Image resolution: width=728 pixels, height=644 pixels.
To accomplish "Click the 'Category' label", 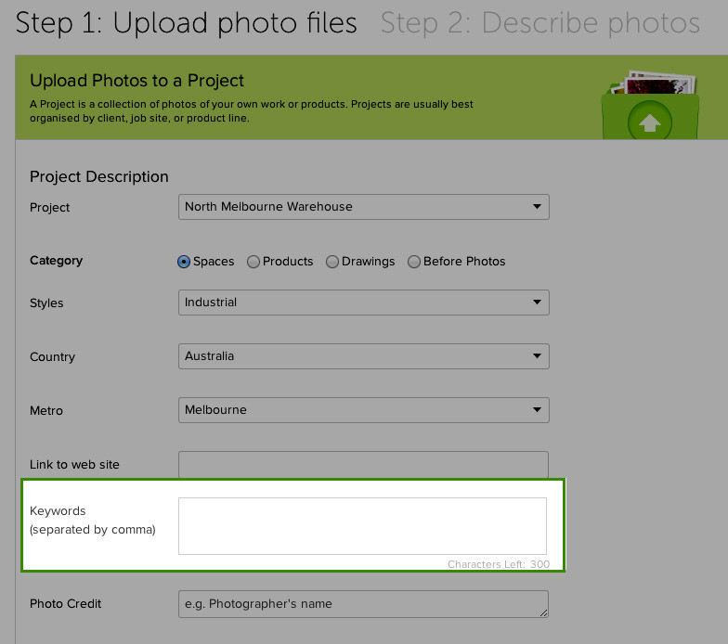I will pyautogui.click(x=56, y=261).
